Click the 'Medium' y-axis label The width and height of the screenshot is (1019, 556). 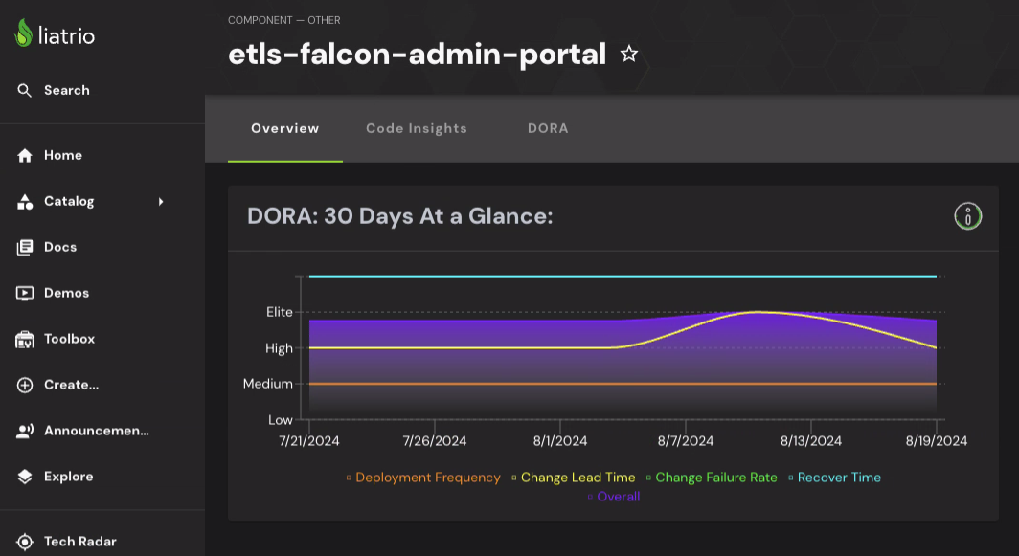click(x=268, y=384)
